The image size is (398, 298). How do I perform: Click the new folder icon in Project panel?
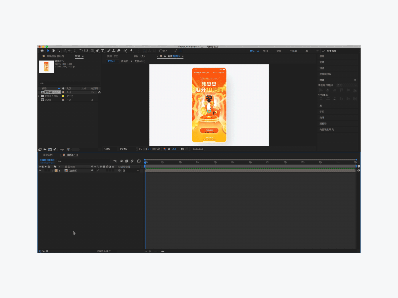[x=45, y=149]
